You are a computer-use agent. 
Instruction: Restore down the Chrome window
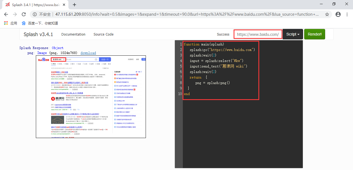point(334,4)
